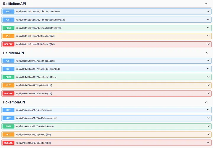The image size is (213, 148).
Task: Collapse the PokemonAPI section chevron
Action: [206, 102]
